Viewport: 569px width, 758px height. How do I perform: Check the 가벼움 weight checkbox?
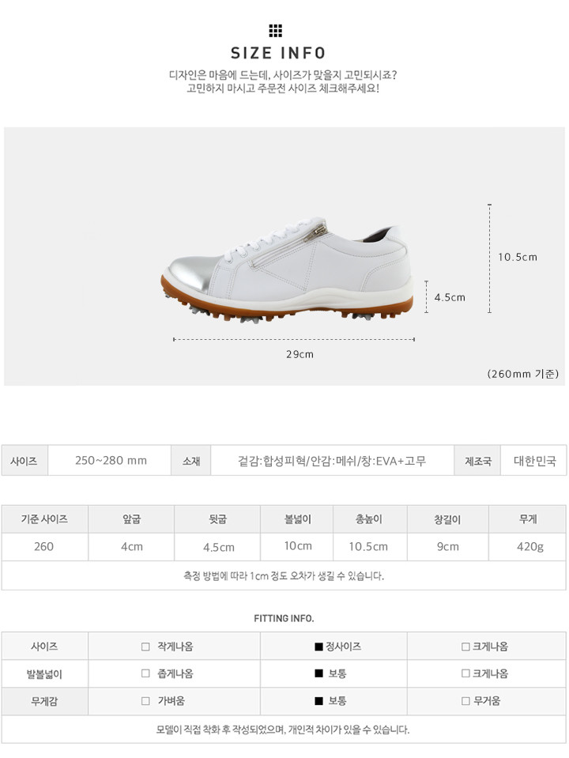click(145, 701)
